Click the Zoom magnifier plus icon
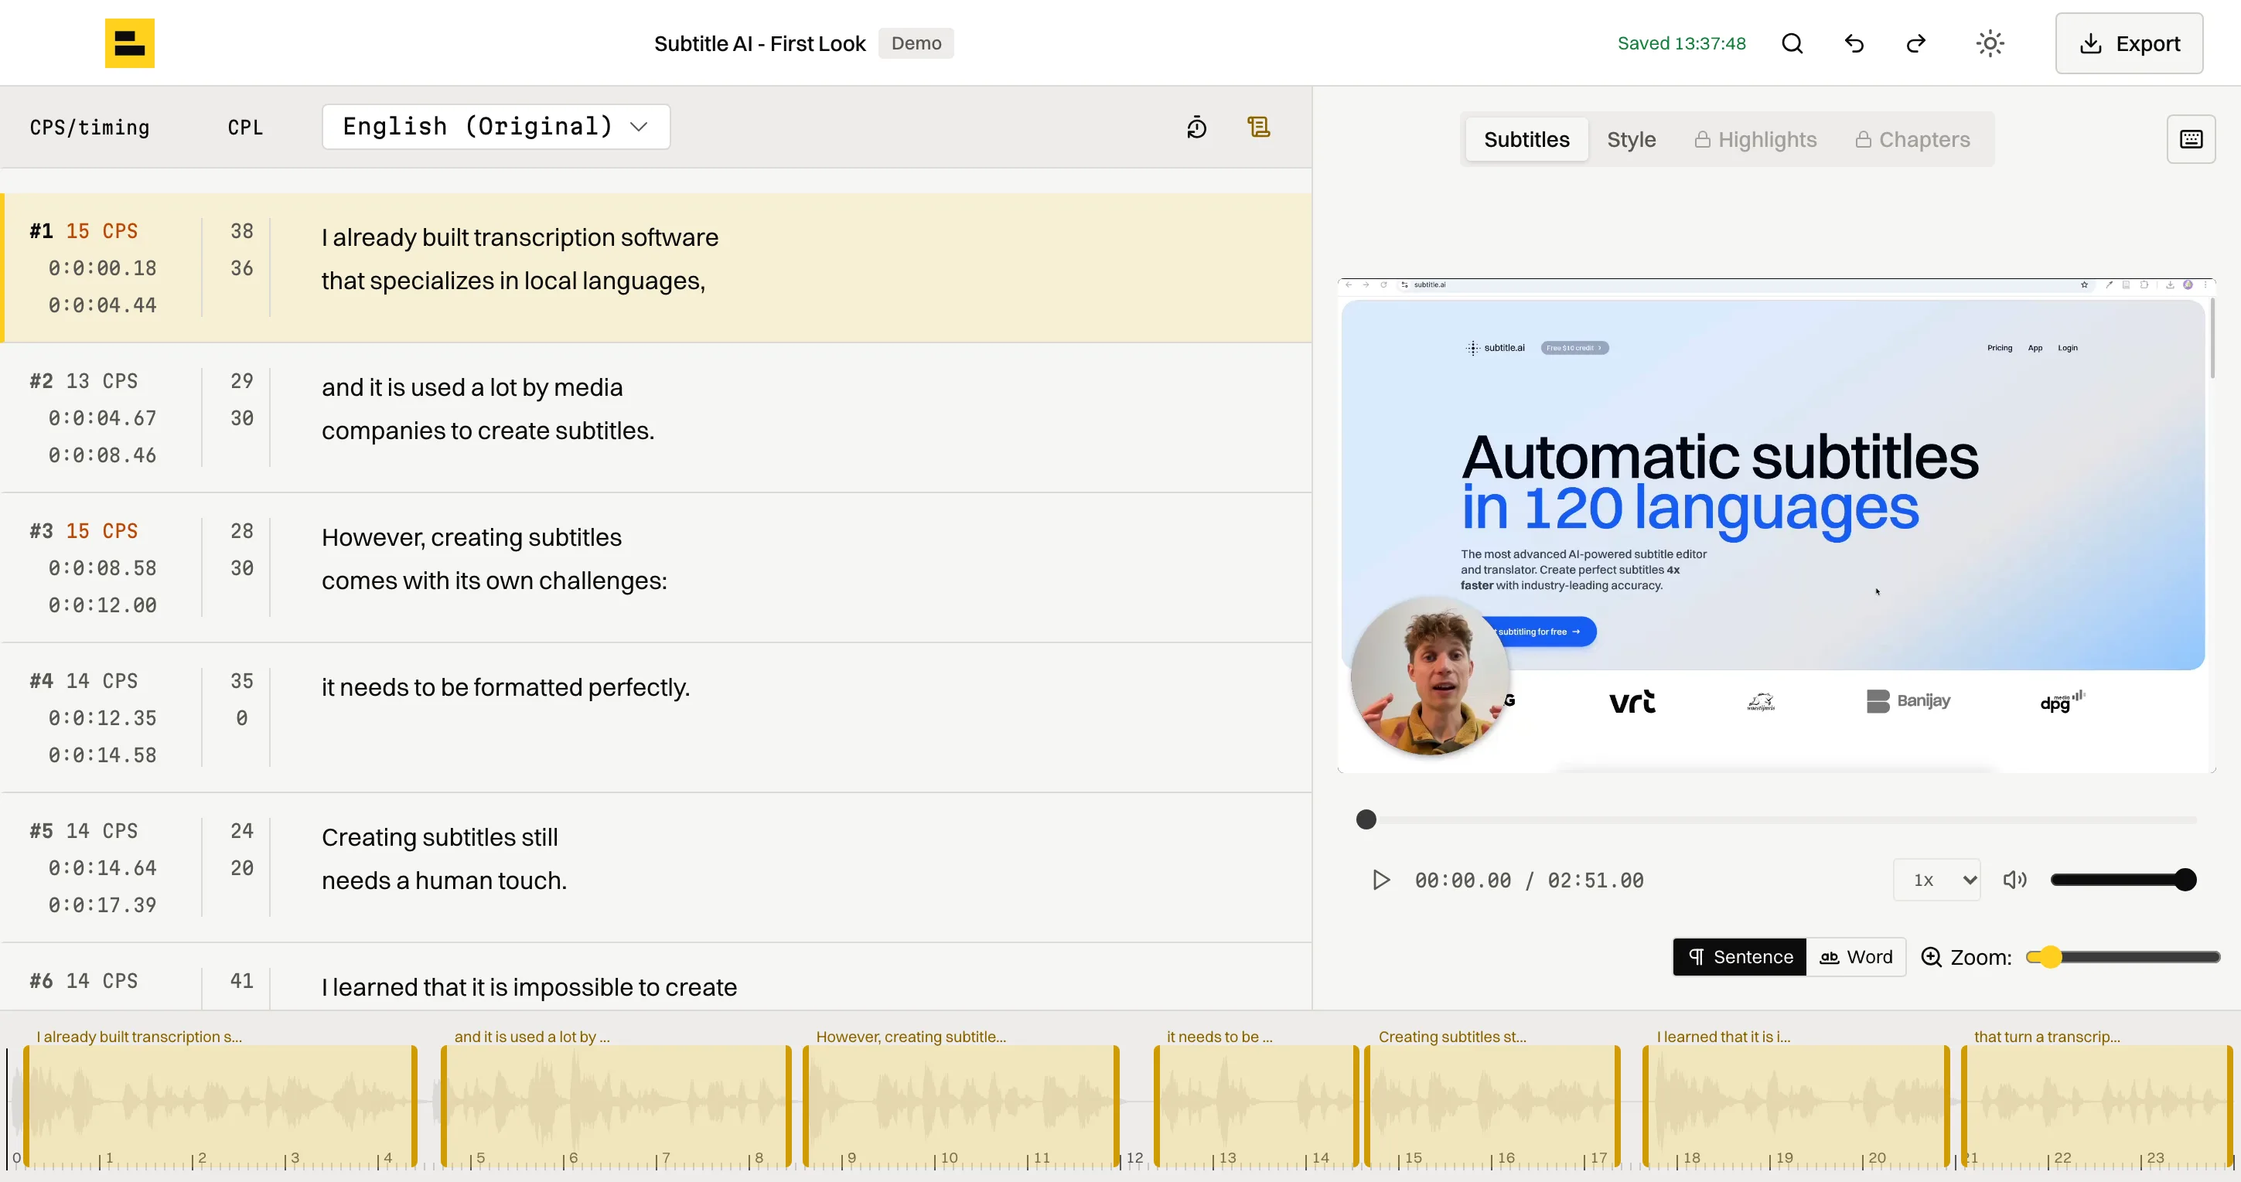Image resolution: width=2241 pixels, height=1182 pixels. [x=1930, y=957]
